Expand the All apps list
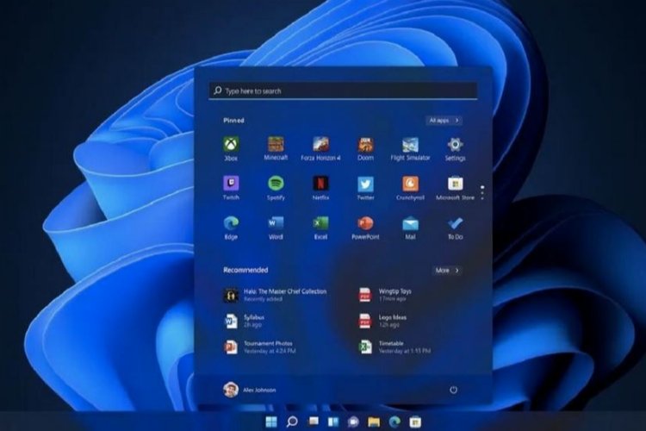This screenshot has height=431, width=646. (x=444, y=121)
